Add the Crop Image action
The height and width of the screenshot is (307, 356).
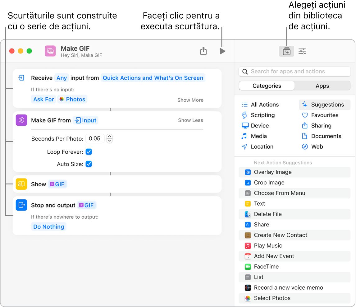(x=269, y=183)
